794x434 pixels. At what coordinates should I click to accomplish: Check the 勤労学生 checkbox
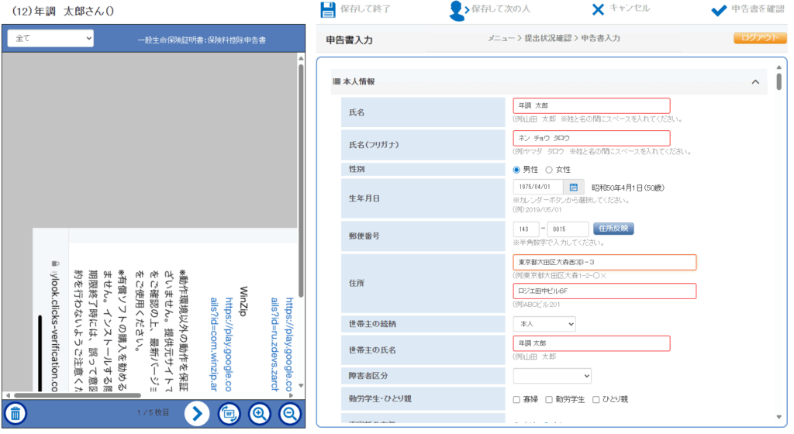click(x=549, y=399)
